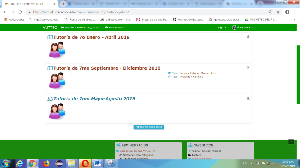Open the Chrome zoom magnifier icon
The height and width of the screenshot is (168, 300).
click(270, 12)
